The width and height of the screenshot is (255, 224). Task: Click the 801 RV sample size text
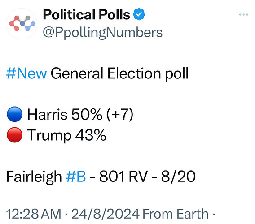[123, 177]
